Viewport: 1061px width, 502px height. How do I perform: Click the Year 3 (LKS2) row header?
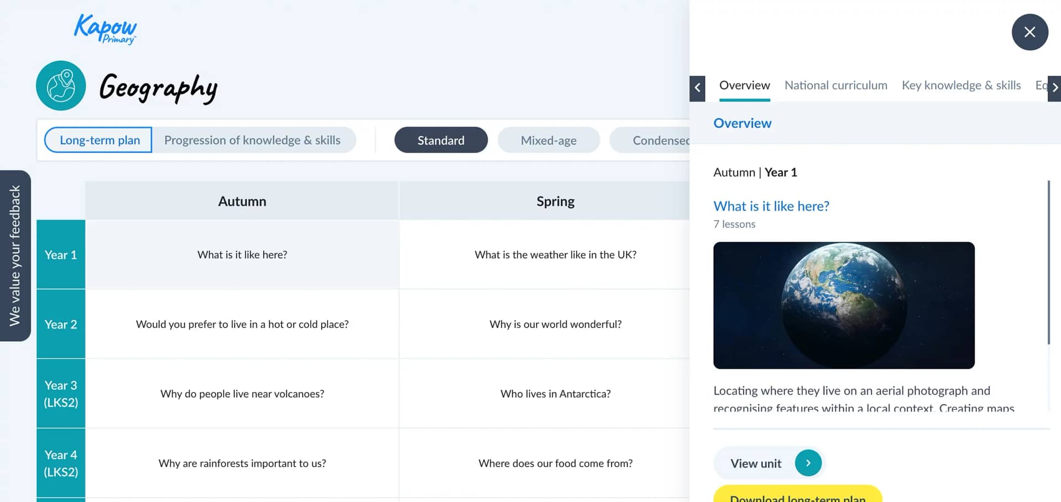click(61, 394)
